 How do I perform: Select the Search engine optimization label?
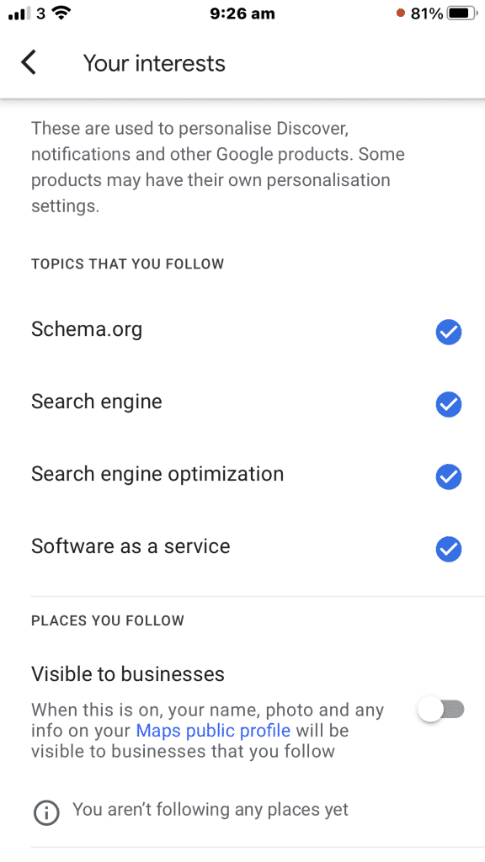coord(157,474)
